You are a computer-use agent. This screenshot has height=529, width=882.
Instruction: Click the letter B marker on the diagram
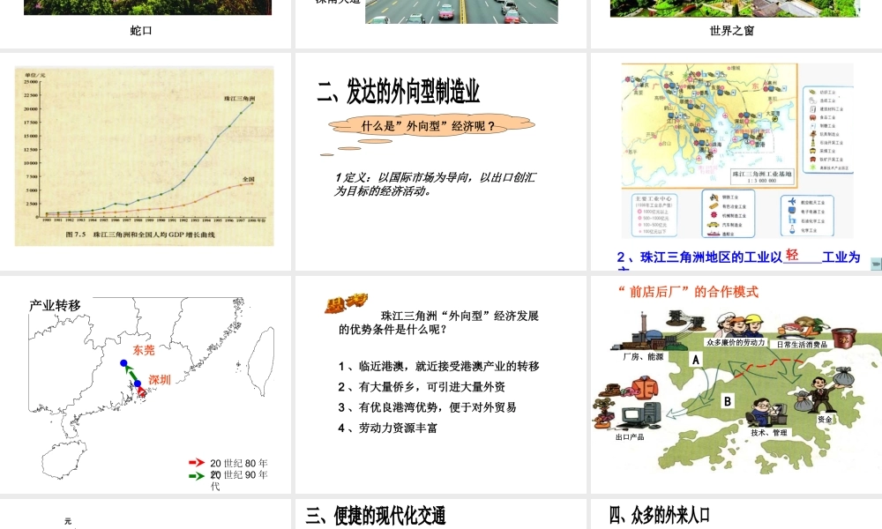[x=728, y=401]
